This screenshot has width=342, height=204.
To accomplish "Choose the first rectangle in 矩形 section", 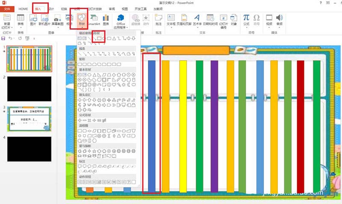I will [80, 64].
